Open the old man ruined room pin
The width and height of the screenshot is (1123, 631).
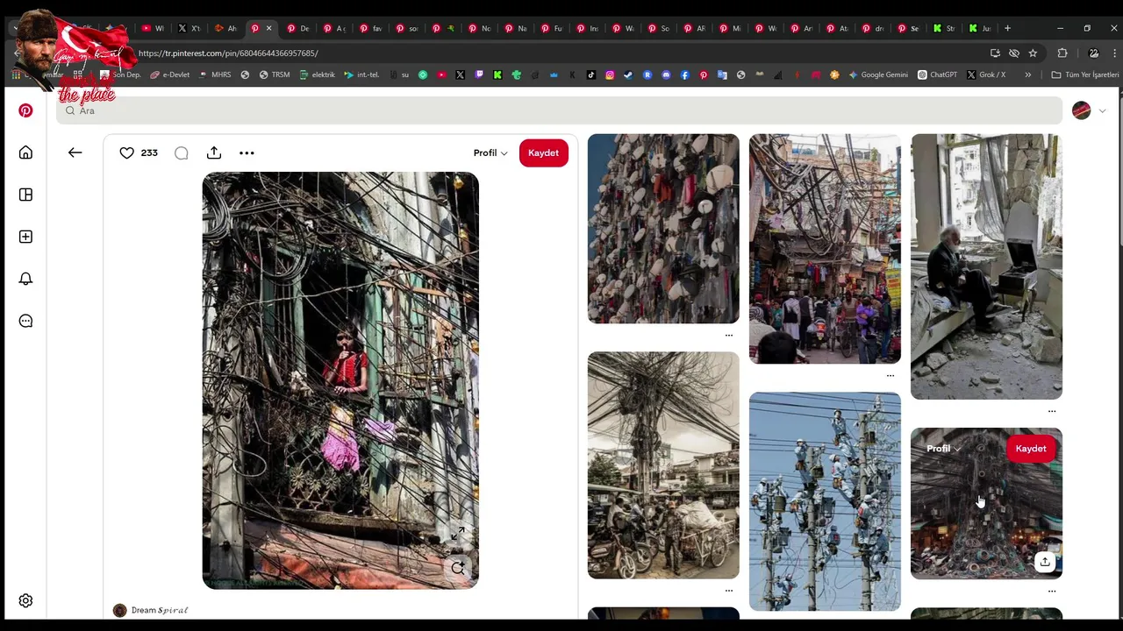pyautogui.click(x=986, y=266)
